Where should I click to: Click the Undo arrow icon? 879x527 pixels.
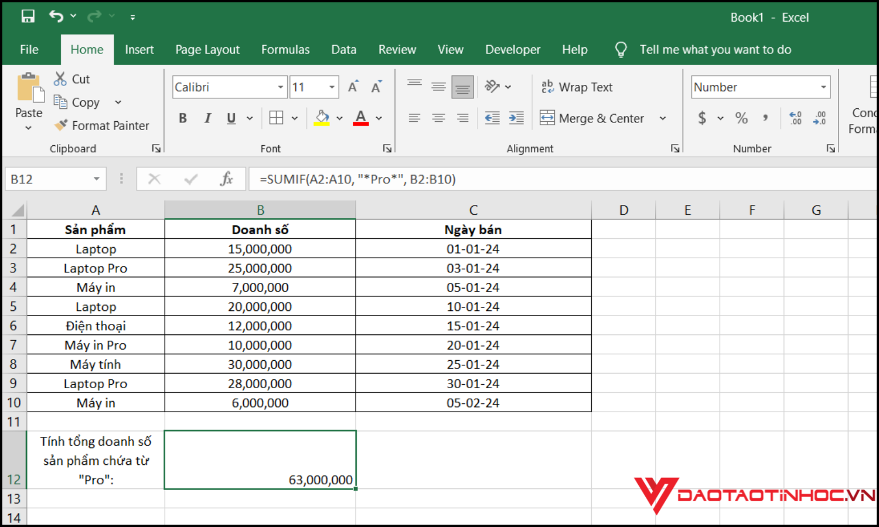[x=56, y=16]
